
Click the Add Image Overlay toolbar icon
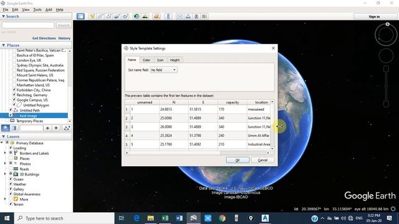[117, 16]
